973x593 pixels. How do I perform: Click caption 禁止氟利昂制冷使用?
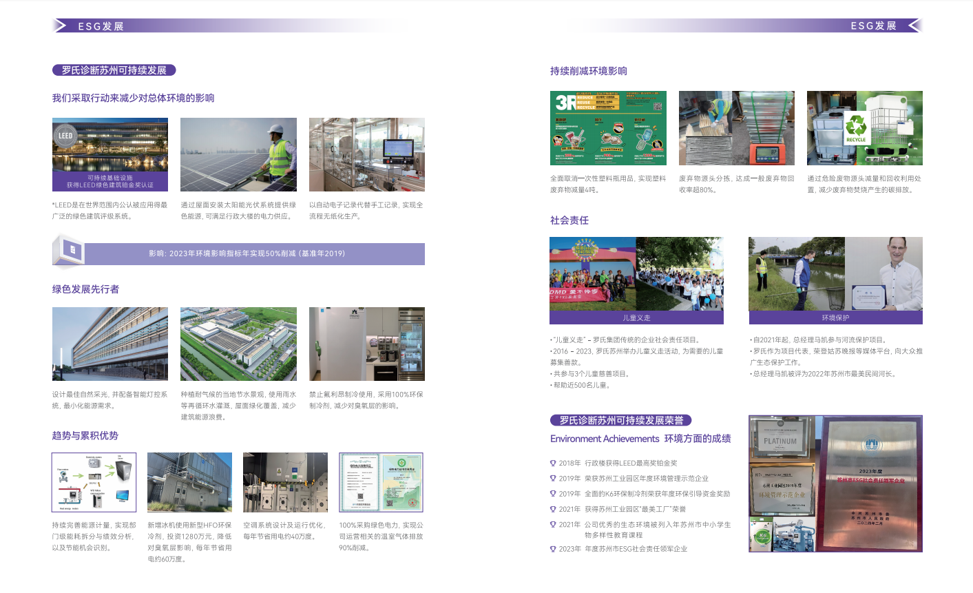(x=366, y=400)
